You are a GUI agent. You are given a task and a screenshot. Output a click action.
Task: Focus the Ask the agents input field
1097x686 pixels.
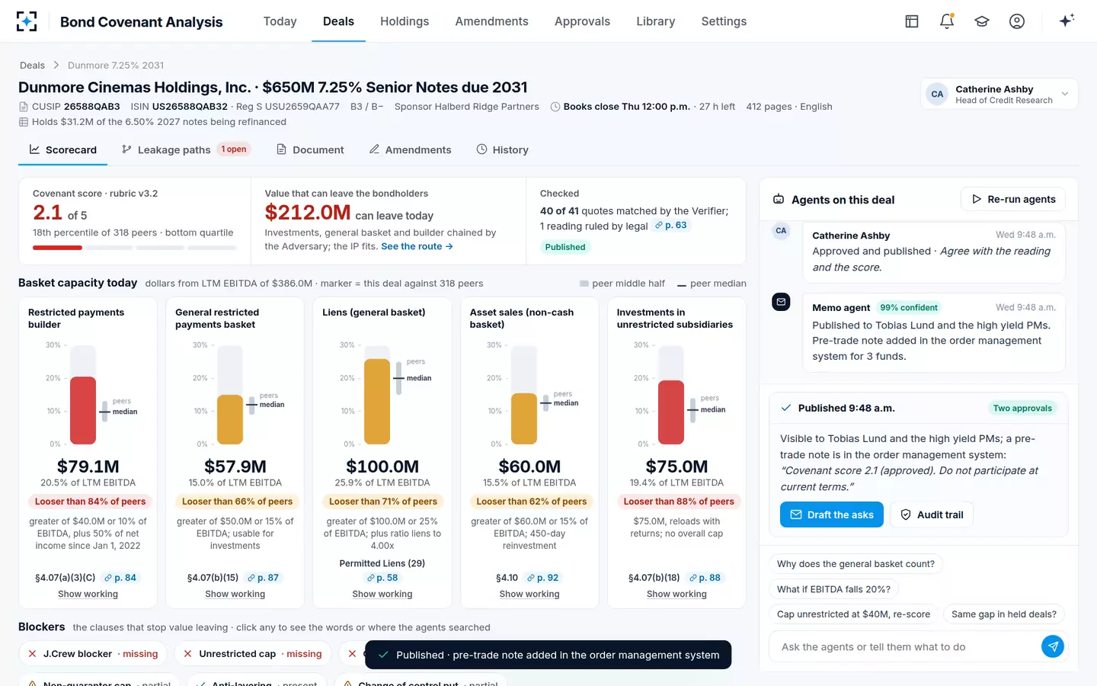(x=907, y=646)
